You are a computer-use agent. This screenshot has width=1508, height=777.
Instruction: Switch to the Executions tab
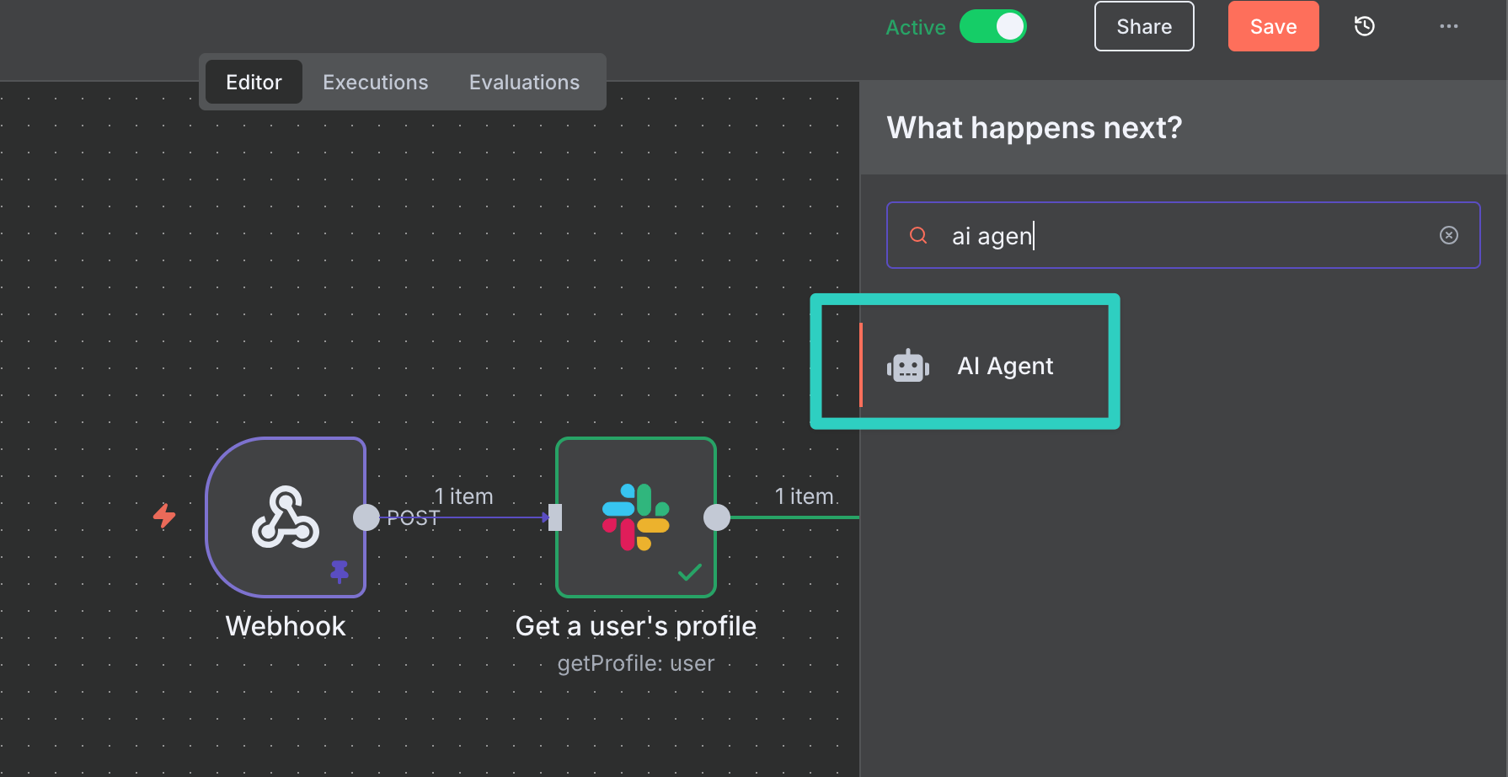(x=376, y=83)
